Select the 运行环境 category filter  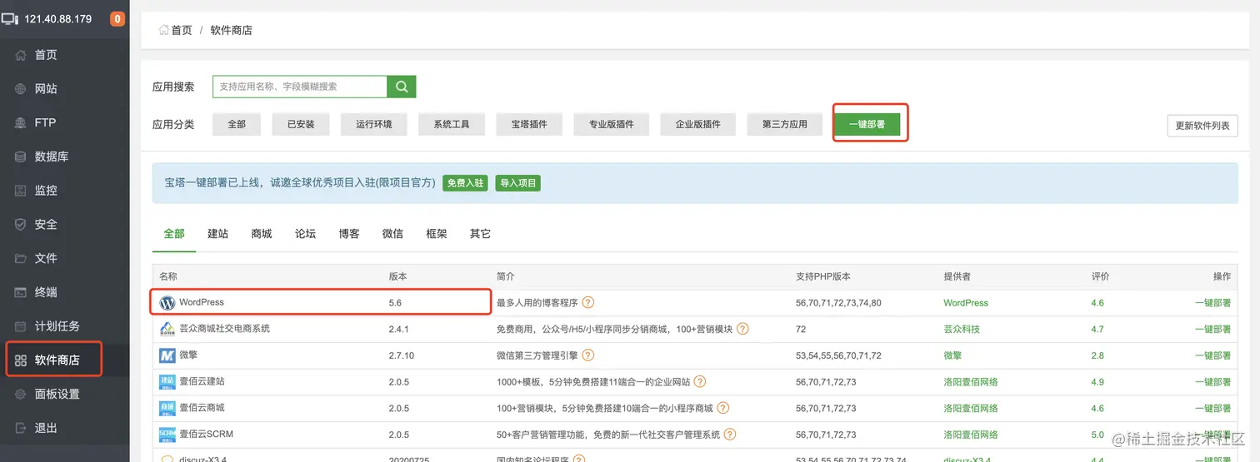click(x=374, y=124)
